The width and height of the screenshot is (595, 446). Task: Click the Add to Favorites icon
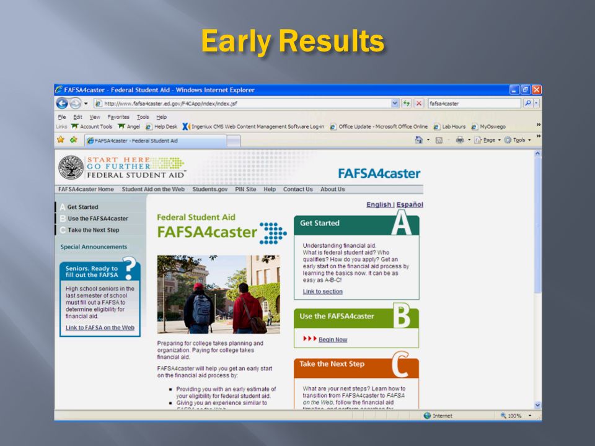pos(73,140)
